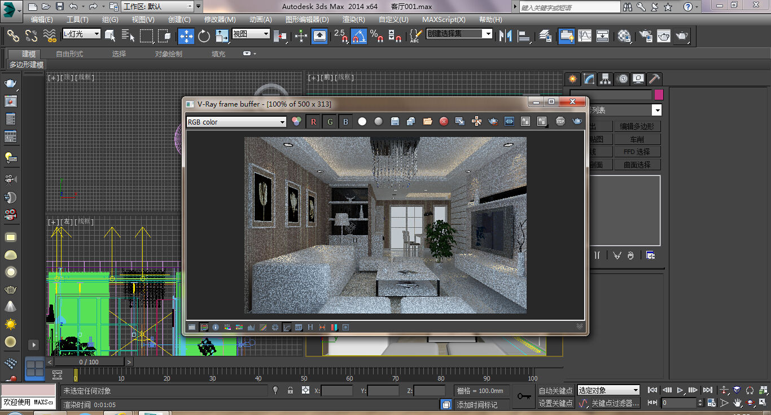
Task: Click the X coordinate input field
Action: pos(336,390)
